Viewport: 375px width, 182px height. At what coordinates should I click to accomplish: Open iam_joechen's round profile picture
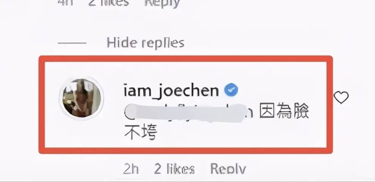[81, 98]
